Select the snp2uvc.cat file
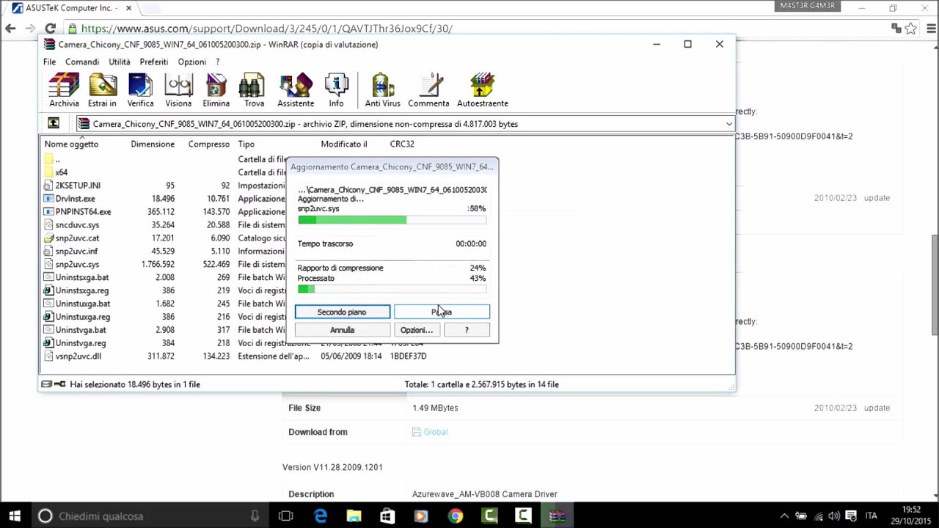 pos(77,238)
